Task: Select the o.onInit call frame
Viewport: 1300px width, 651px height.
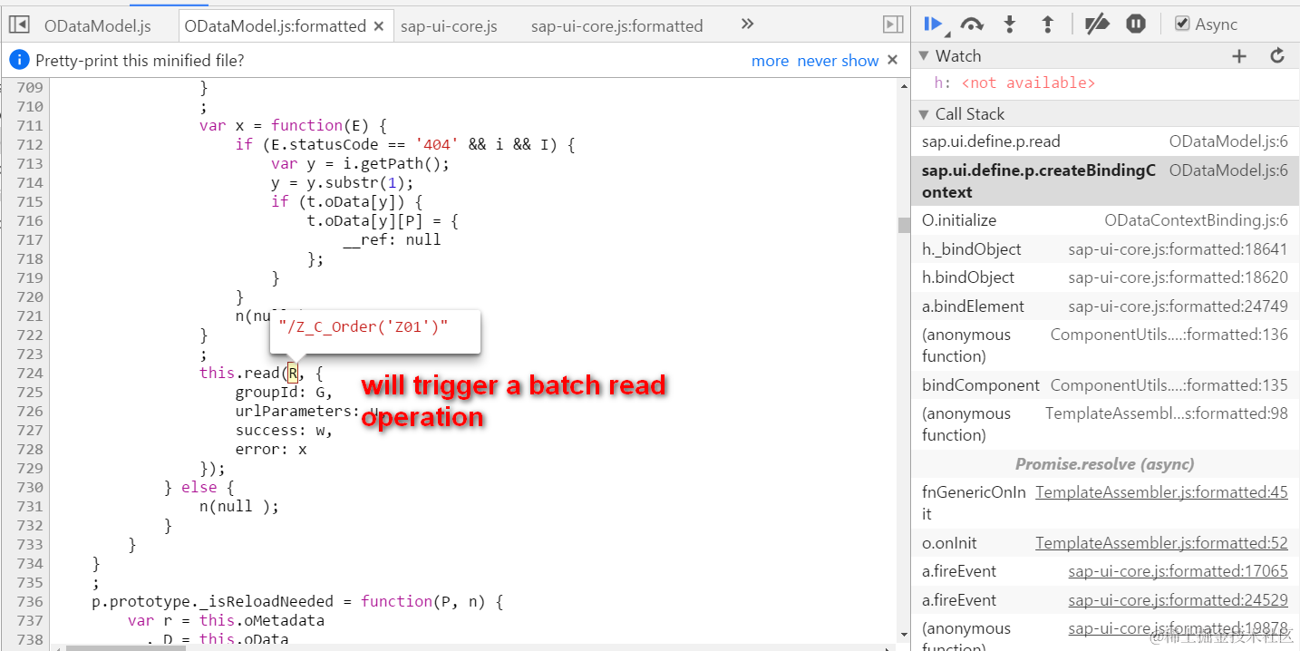Action: tap(1104, 543)
